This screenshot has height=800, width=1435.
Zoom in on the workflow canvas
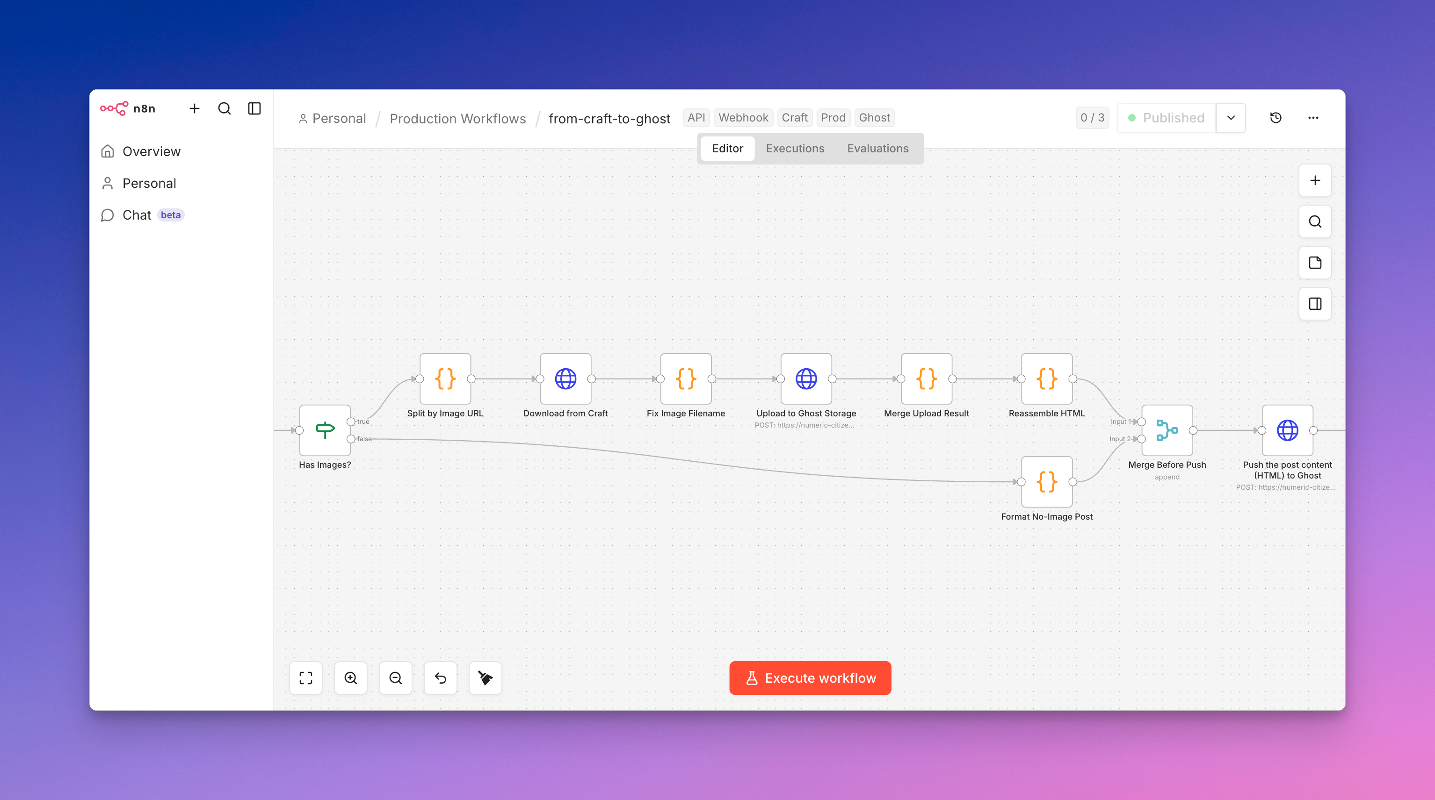[350, 678]
